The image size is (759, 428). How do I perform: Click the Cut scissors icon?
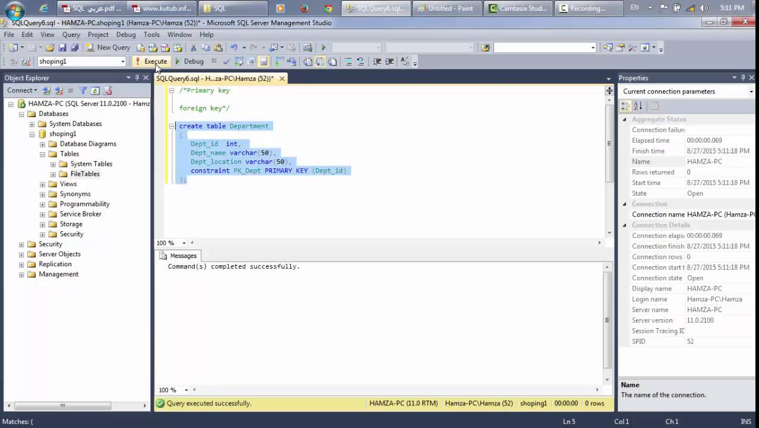point(193,48)
